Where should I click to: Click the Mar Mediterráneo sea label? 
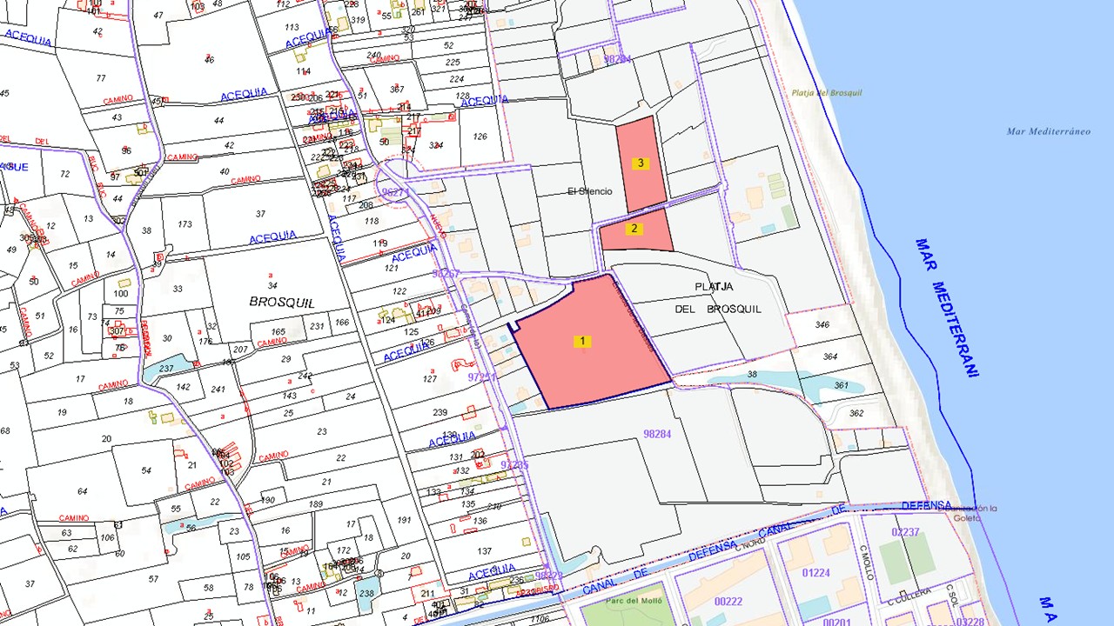pos(1048,131)
